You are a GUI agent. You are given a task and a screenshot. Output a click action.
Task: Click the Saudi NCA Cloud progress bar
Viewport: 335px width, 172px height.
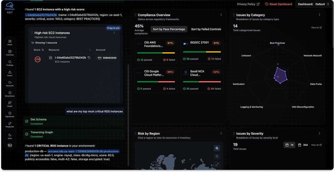pyautogui.click(x=202, y=82)
